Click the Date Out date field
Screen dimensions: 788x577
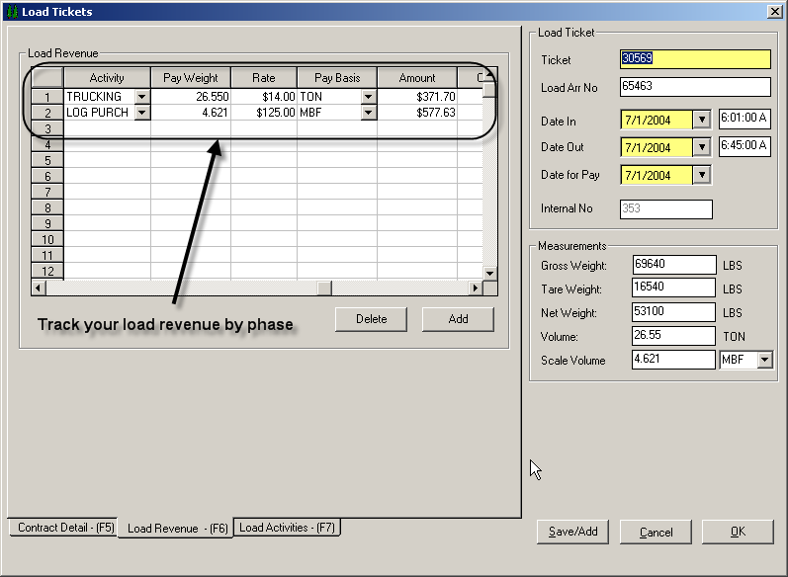pos(657,147)
